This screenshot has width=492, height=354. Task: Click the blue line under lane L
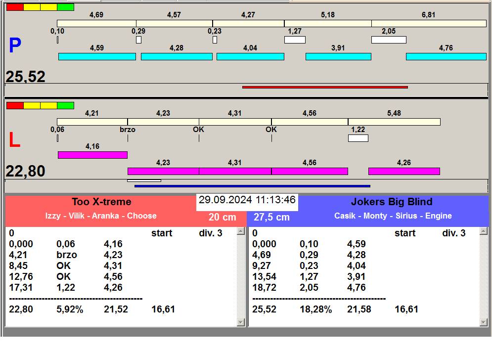(x=252, y=186)
